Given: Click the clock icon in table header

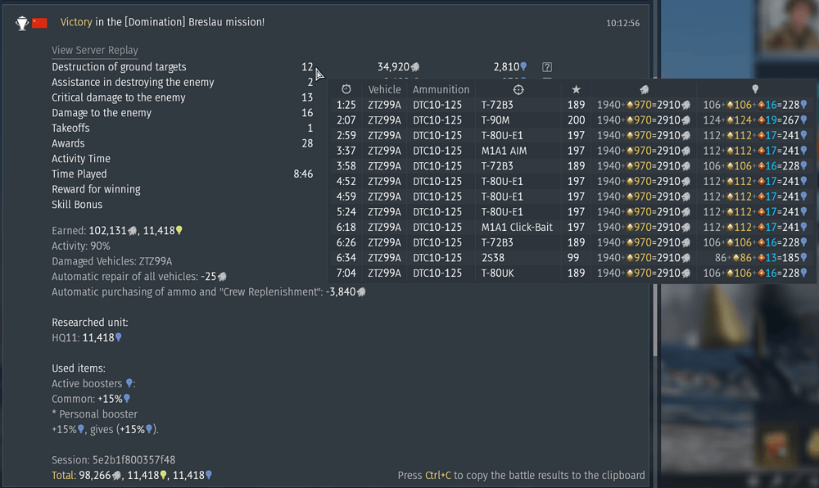Looking at the screenshot, I should (346, 89).
